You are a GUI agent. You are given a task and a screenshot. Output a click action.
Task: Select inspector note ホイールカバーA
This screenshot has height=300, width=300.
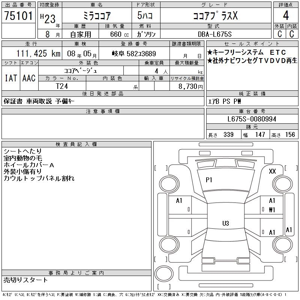[x=29, y=165]
